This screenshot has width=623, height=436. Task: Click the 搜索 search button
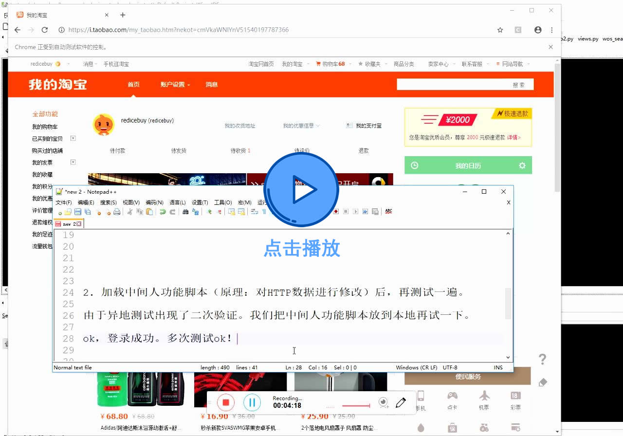519,84
